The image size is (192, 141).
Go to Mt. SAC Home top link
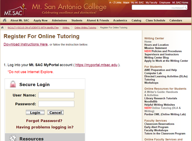point(180,3)
